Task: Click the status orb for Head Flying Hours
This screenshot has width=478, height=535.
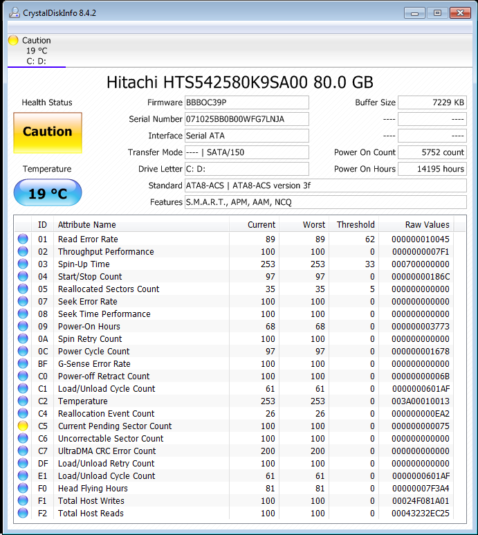Action: [23, 488]
